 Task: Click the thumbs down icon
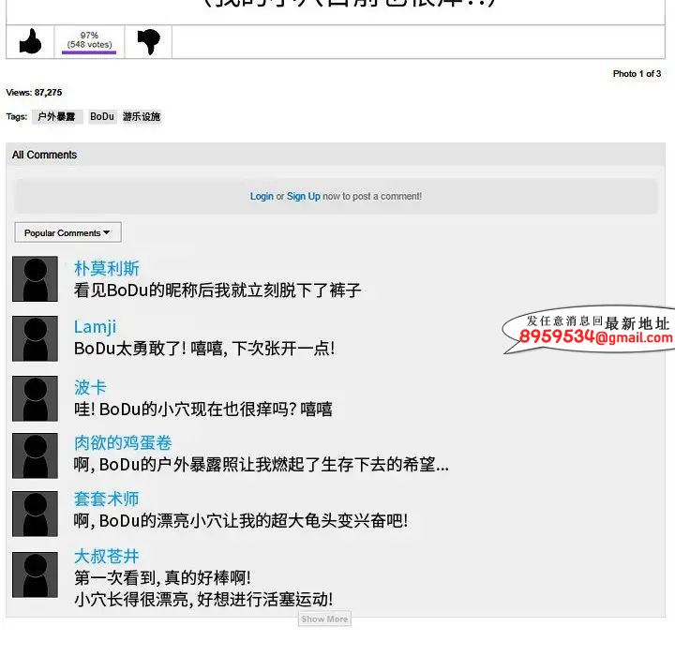click(x=148, y=41)
